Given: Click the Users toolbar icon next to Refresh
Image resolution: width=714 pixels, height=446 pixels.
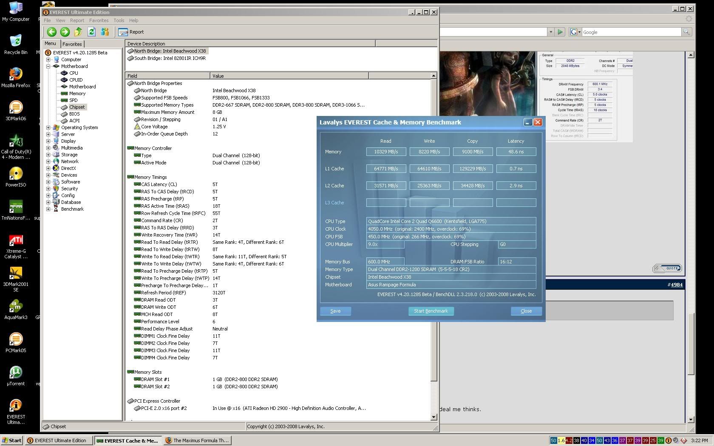Looking at the screenshot, I should [105, 32].
